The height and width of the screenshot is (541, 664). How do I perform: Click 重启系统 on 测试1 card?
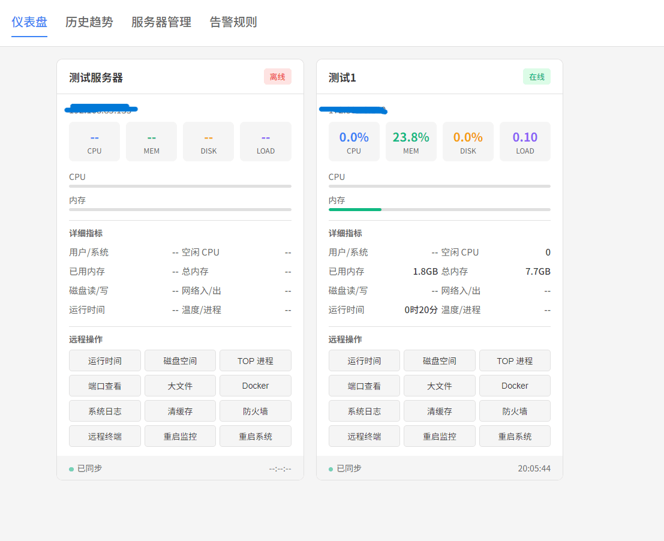click(515, 437)
